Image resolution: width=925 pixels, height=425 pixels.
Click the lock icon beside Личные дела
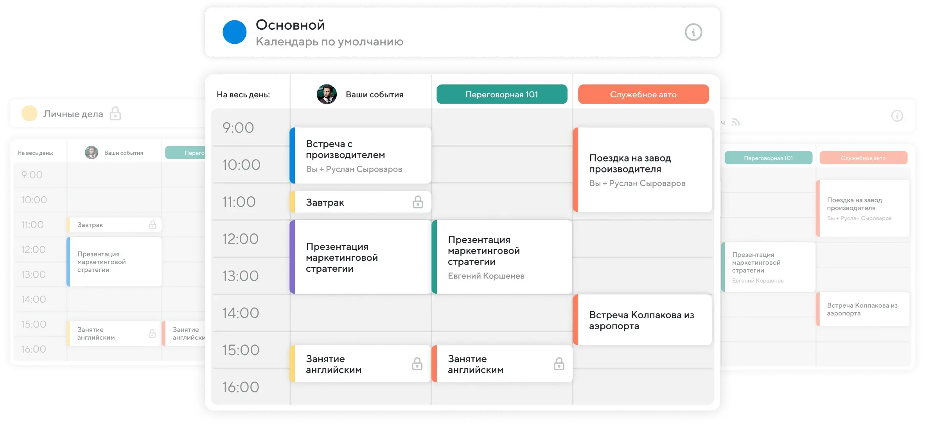[115, 113]
